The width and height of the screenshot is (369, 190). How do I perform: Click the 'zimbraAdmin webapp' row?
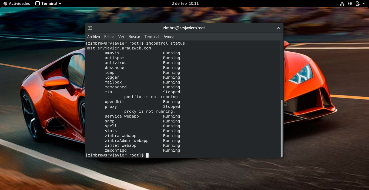(142, 141)
